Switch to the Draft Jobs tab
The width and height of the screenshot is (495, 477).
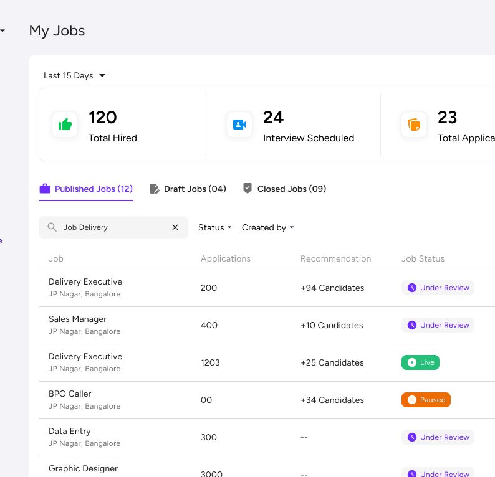(x=195, y=189)
